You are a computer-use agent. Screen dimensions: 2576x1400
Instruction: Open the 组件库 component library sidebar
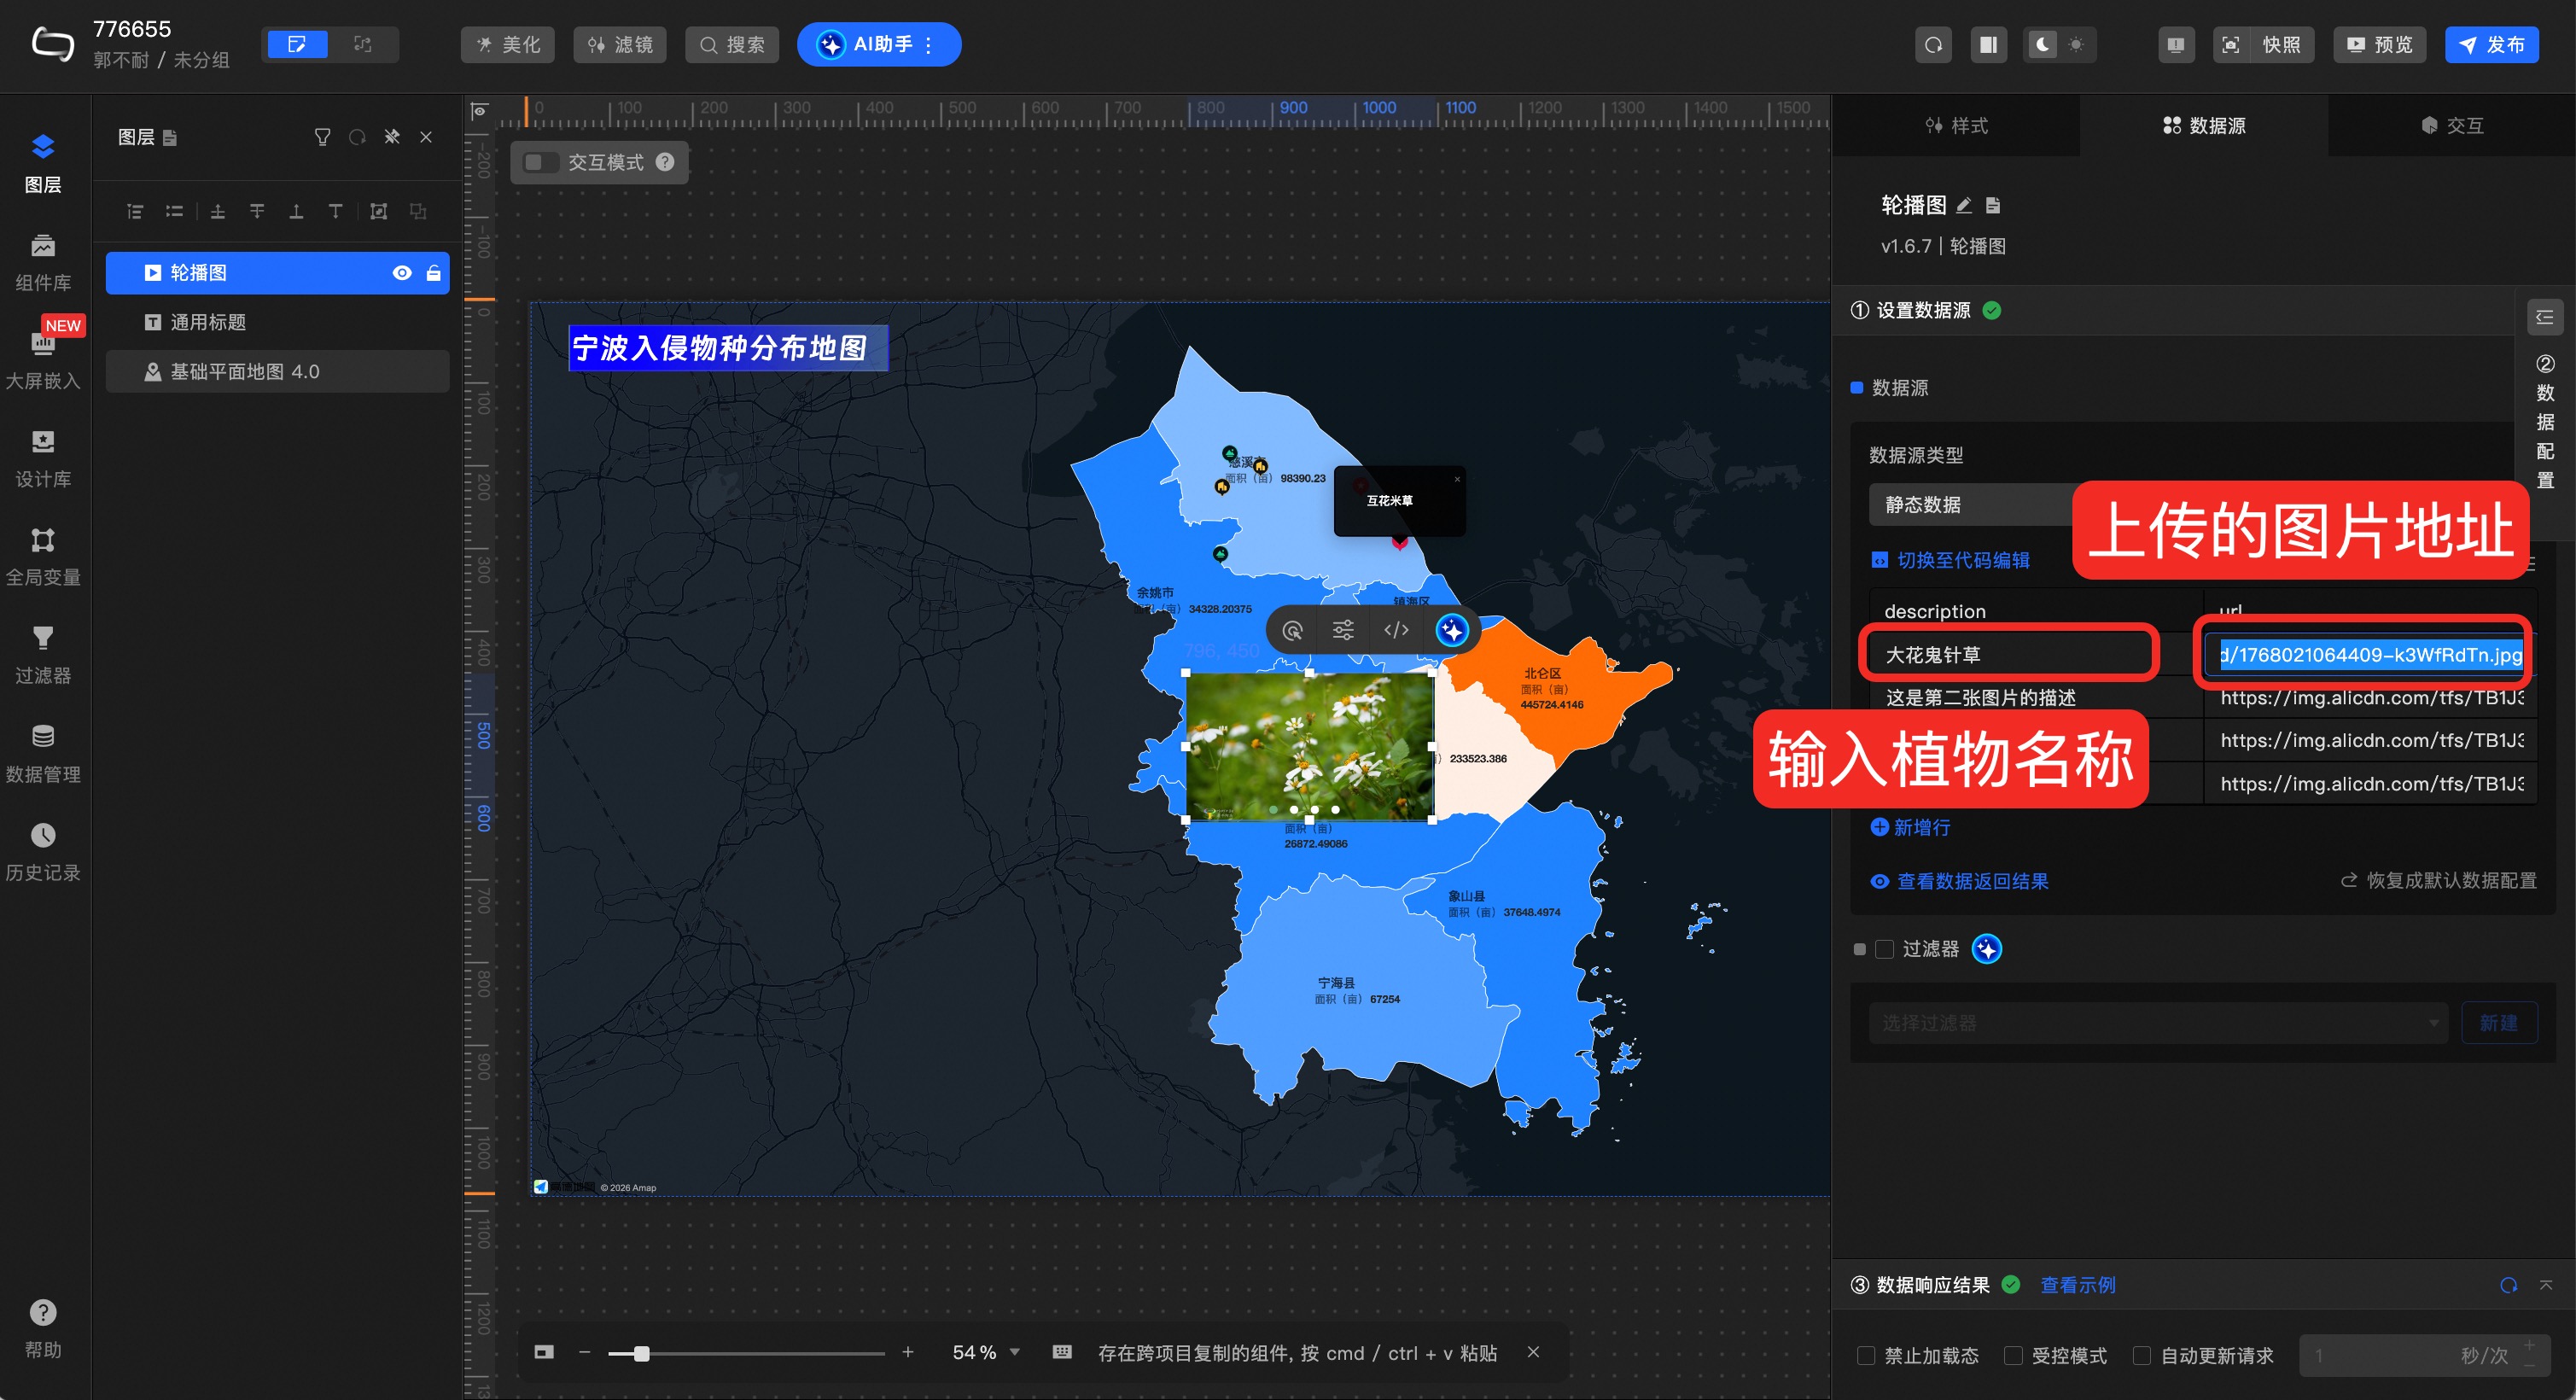42,262
